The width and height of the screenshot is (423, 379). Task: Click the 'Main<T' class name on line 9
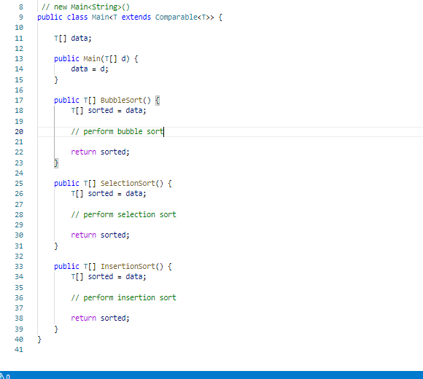[104, 17]
